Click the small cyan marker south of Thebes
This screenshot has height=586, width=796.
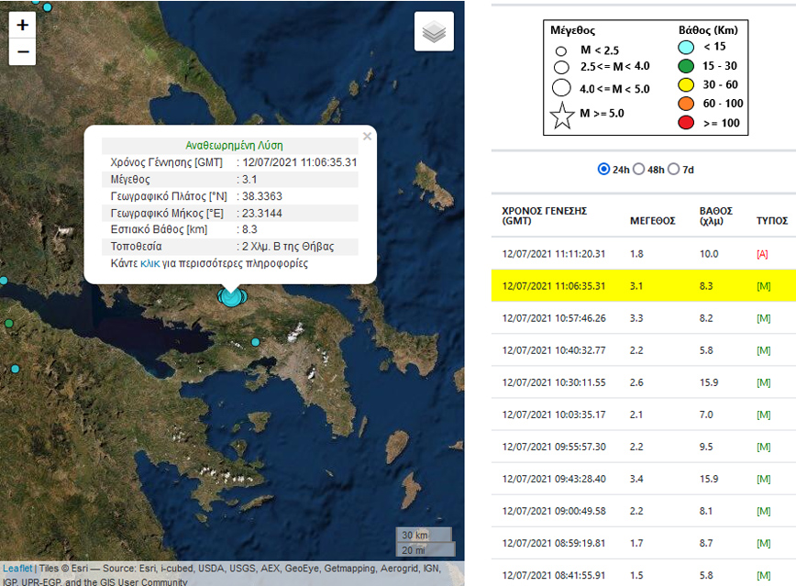tap(256, 342)
